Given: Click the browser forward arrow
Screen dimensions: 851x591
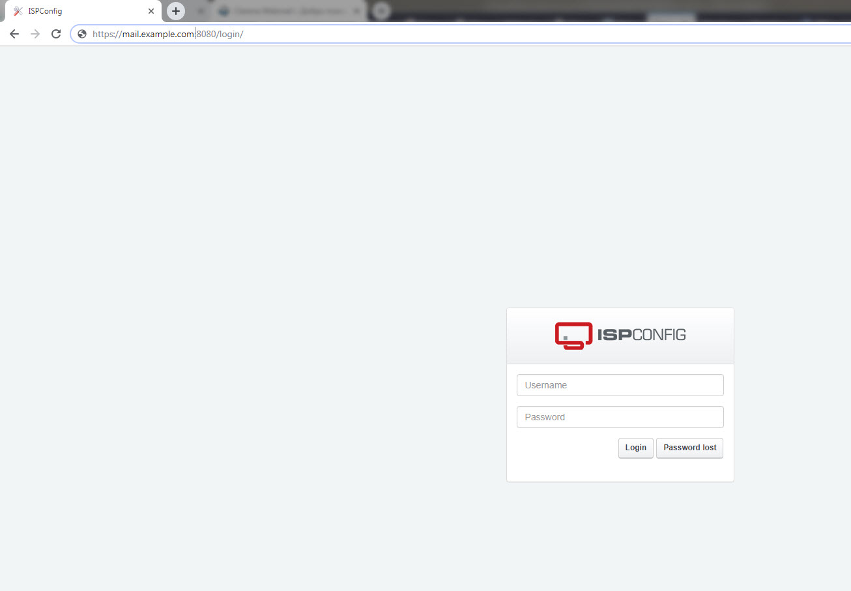Looking at the screenshot, I should tap(35, 34).
